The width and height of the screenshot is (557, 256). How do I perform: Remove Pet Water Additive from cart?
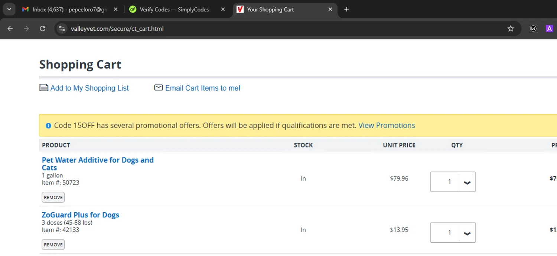(53, 197)
